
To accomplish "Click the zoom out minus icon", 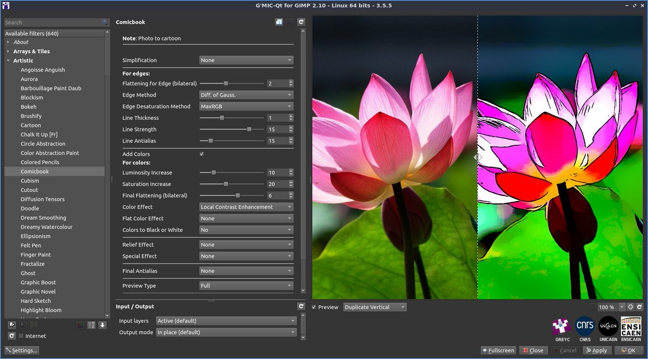I will pyautogui.click(x=592, y=307).
